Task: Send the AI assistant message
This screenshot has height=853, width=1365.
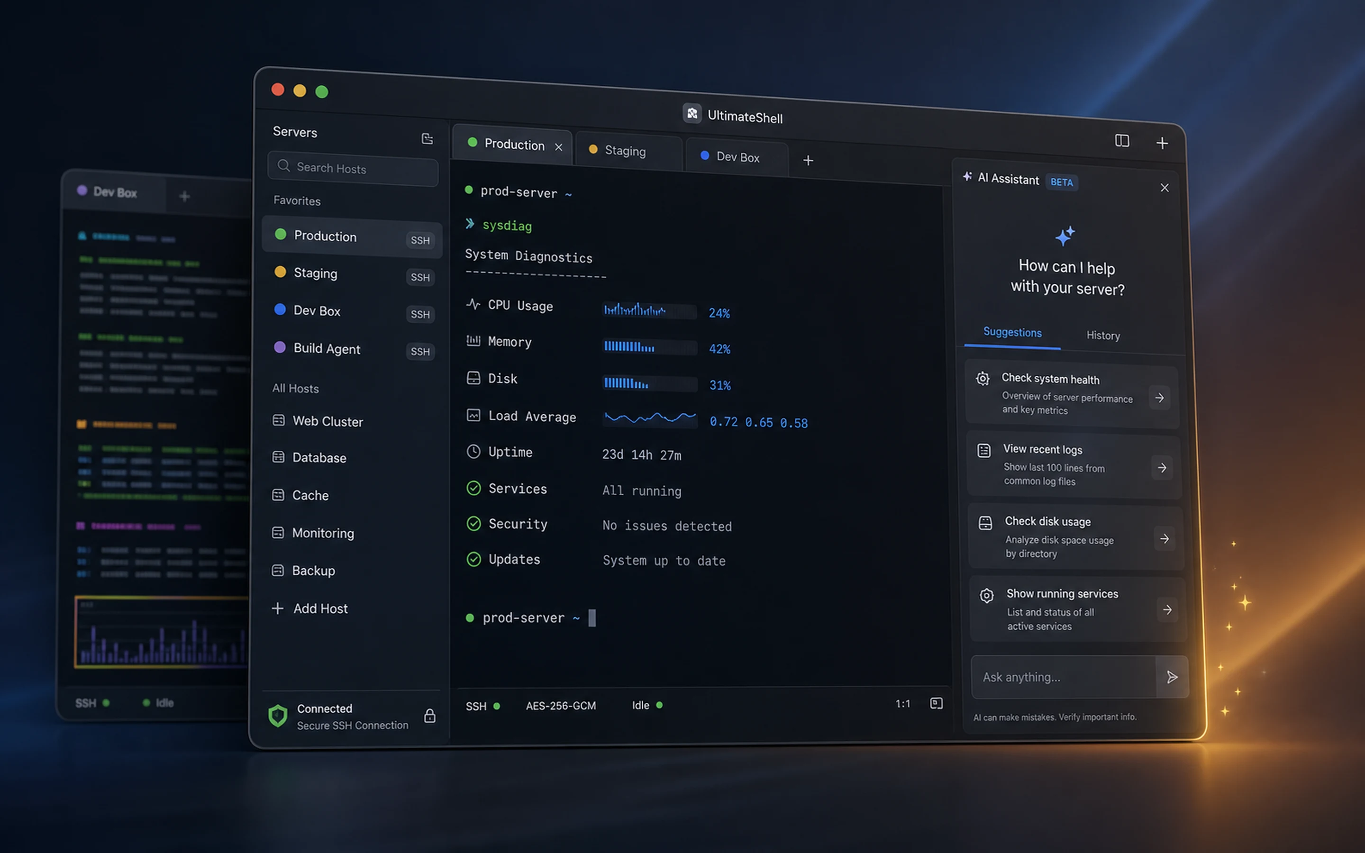Action: 1172,677
